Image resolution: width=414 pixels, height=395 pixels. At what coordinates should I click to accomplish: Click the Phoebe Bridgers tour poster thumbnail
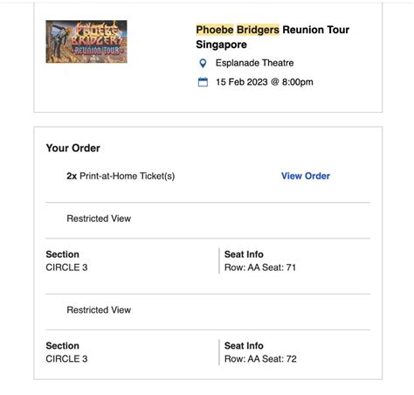pos(86,42)
